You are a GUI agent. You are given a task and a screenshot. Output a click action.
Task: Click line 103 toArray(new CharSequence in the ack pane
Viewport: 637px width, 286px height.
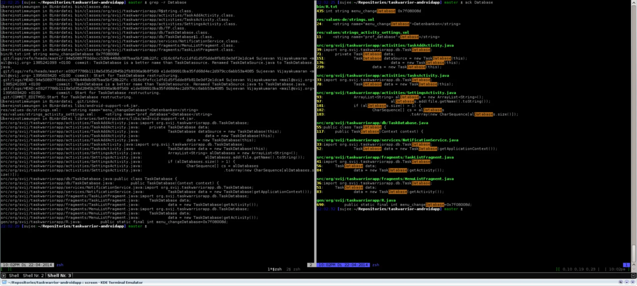417,114
